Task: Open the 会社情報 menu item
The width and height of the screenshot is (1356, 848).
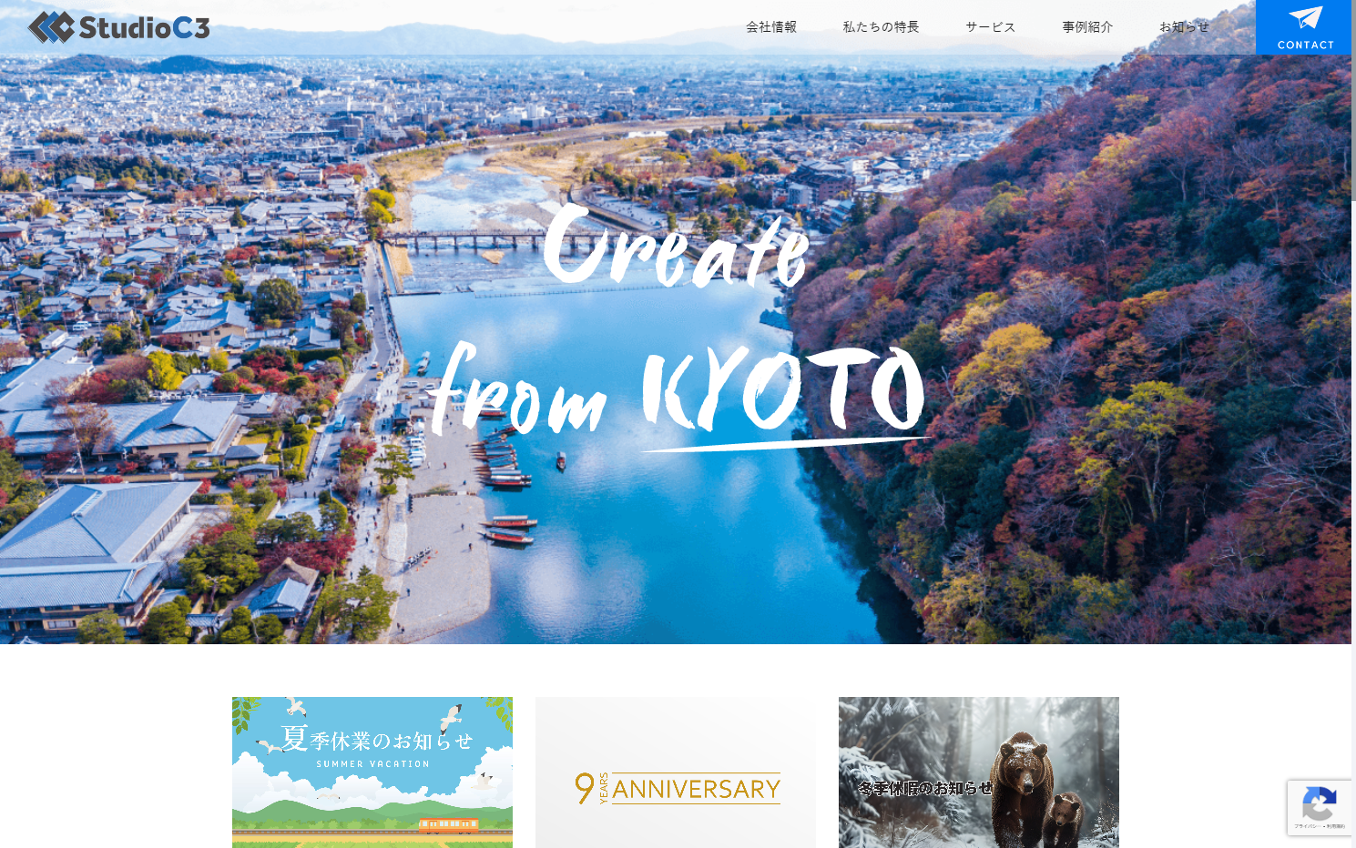Action: (771, 27)
